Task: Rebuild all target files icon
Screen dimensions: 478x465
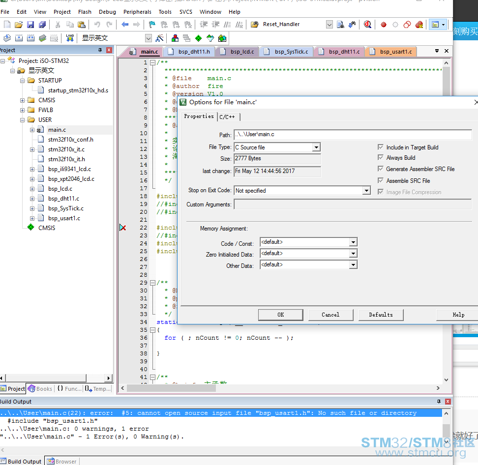Action: (x=31, y=38)
